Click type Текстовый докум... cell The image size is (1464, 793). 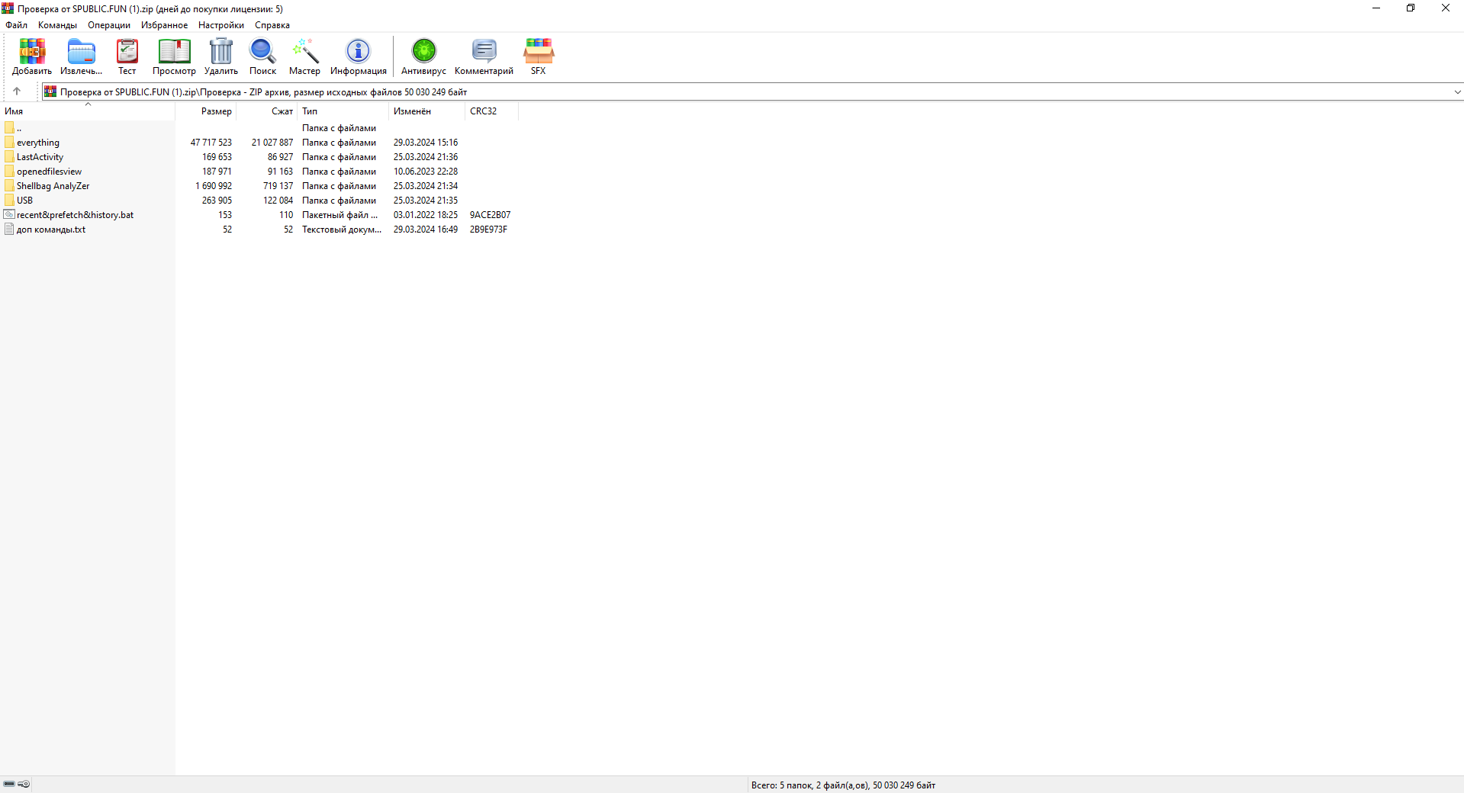click(x=342, y=230)
